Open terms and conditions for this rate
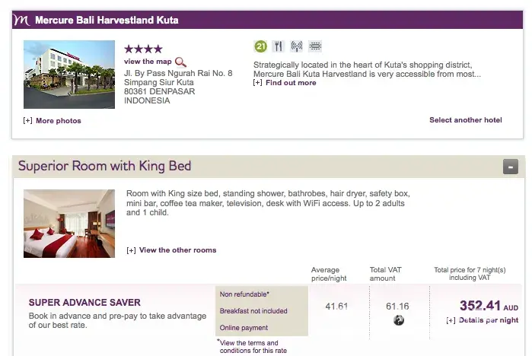This screenshot has width=532, height=356. 248,346
